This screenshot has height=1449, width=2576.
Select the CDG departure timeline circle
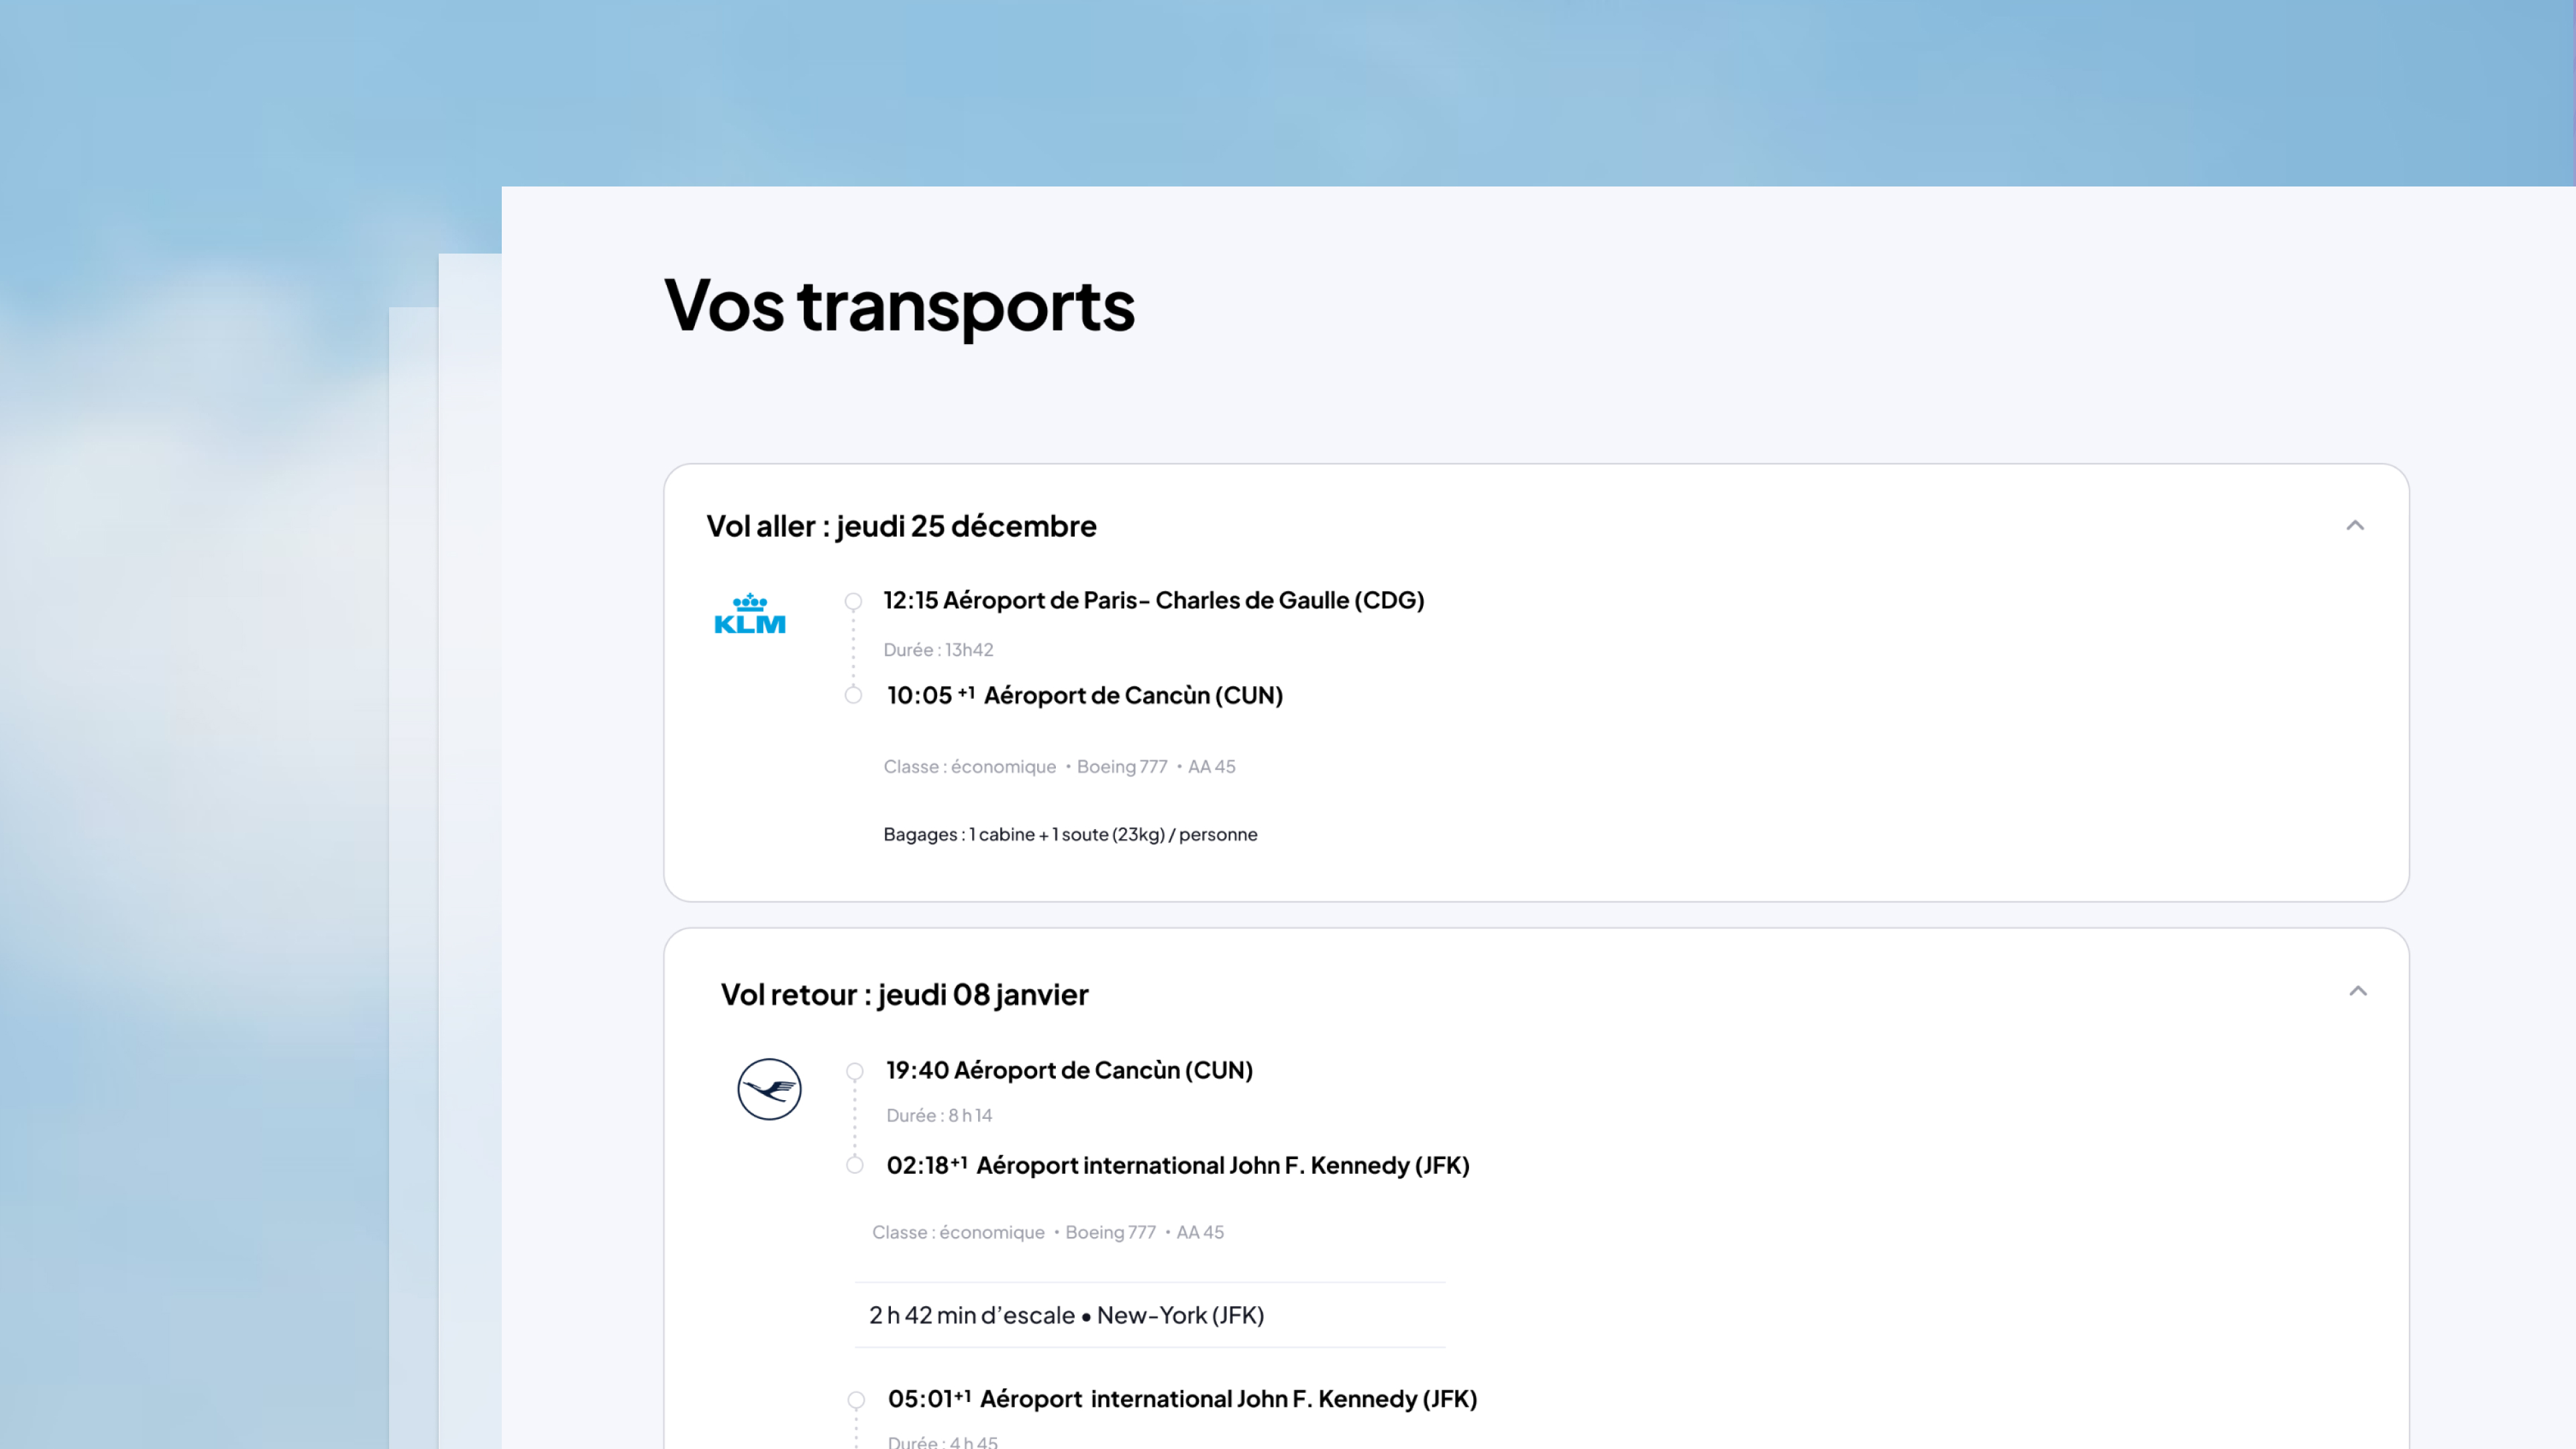click(x=853, y=601)
